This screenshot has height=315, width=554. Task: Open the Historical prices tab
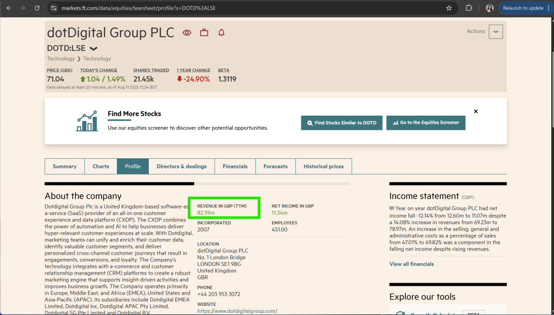point(324,166)
